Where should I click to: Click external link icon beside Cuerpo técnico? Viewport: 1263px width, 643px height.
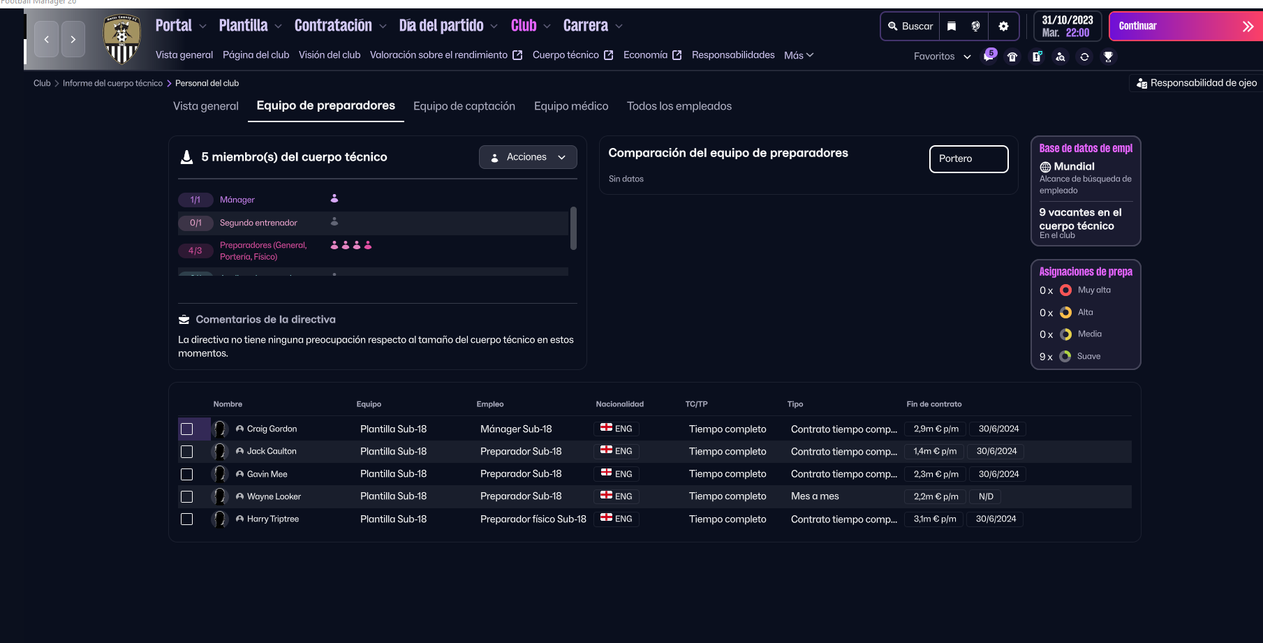pyautogui.click(x=608, y=55)
